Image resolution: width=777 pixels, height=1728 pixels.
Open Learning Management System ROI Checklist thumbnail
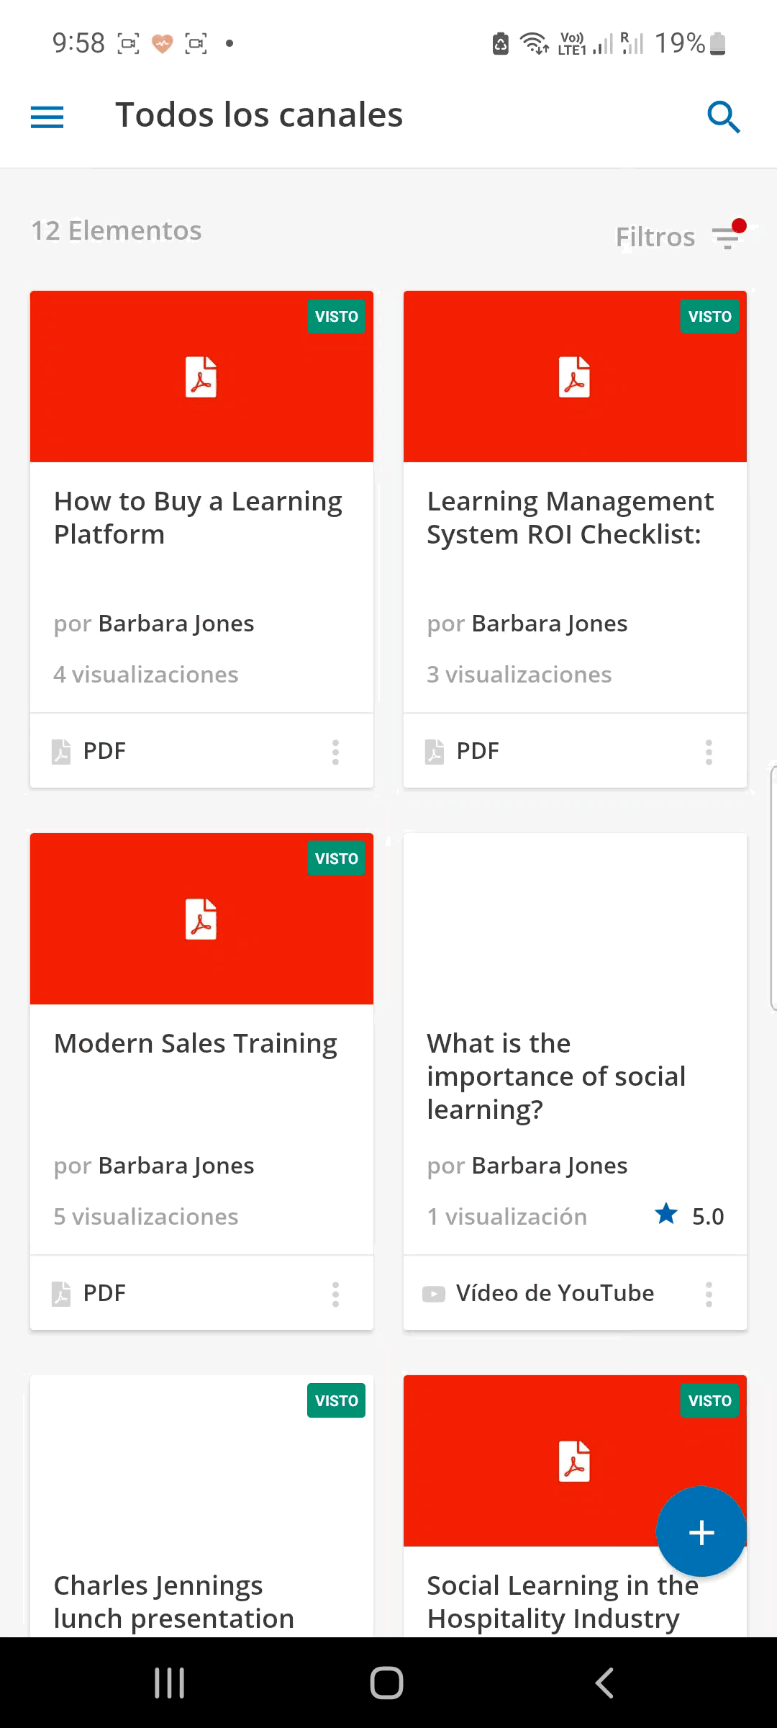coord(575,377)
